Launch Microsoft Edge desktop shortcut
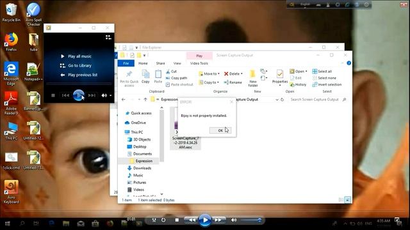This screenshot has width=410, height=230. [11, 74]
